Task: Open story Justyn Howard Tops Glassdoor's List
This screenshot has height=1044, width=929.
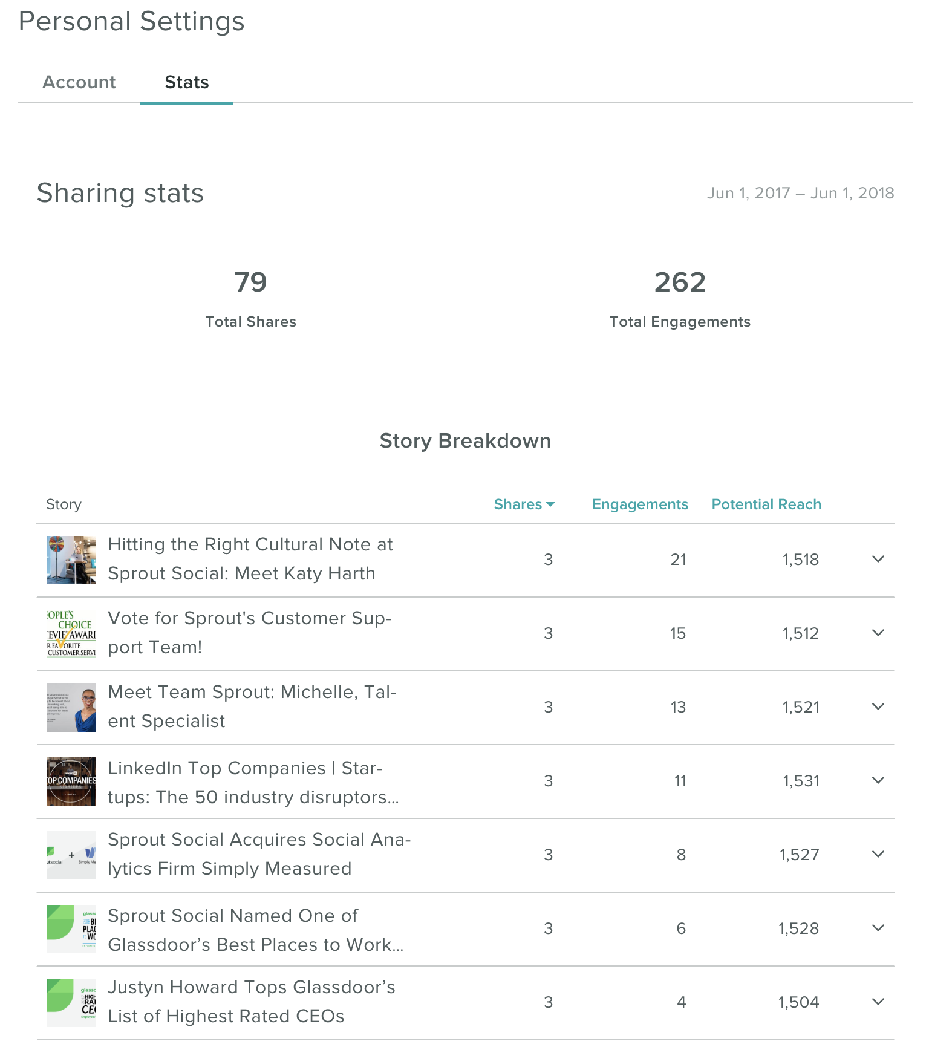Action: click(252, 1002)
